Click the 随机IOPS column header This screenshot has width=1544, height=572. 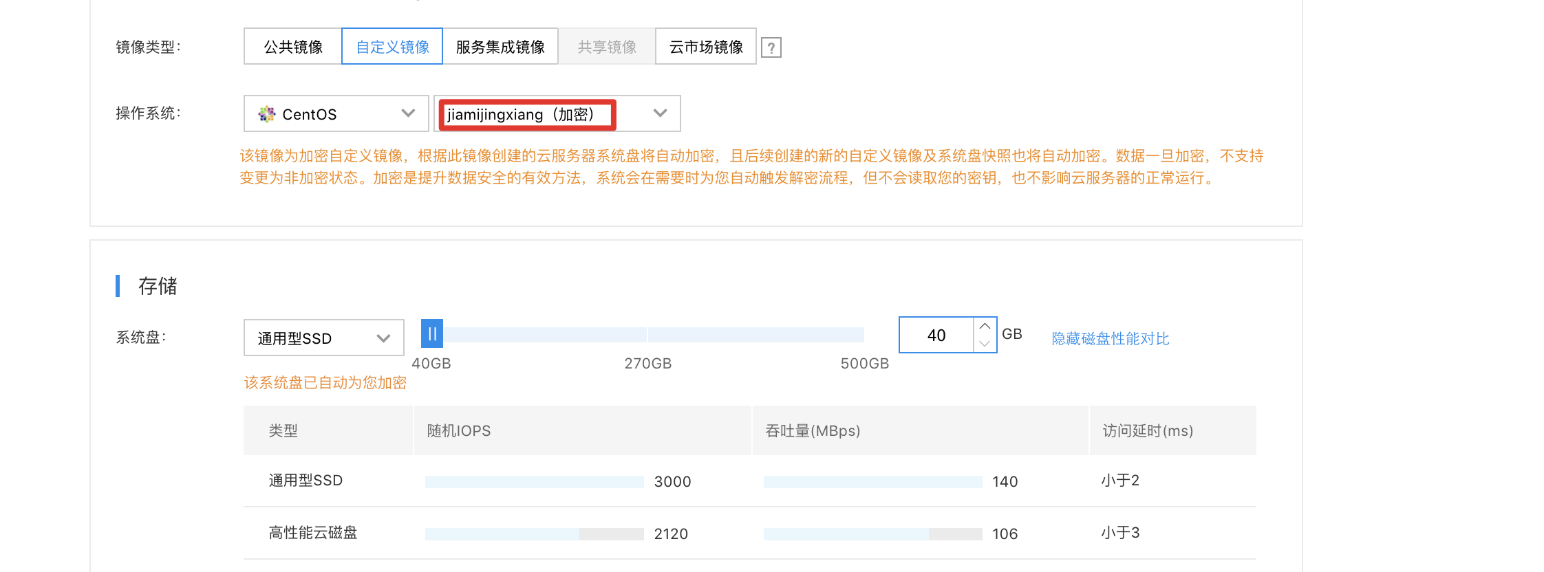click(x=459, y=430)
